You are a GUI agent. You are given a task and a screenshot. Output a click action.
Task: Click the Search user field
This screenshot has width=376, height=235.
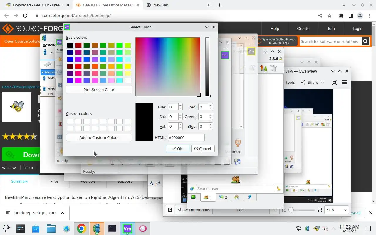coord(235,189)
